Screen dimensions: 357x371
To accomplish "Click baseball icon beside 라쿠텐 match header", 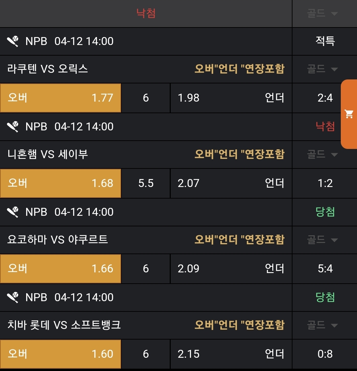I will coord(13,41).
